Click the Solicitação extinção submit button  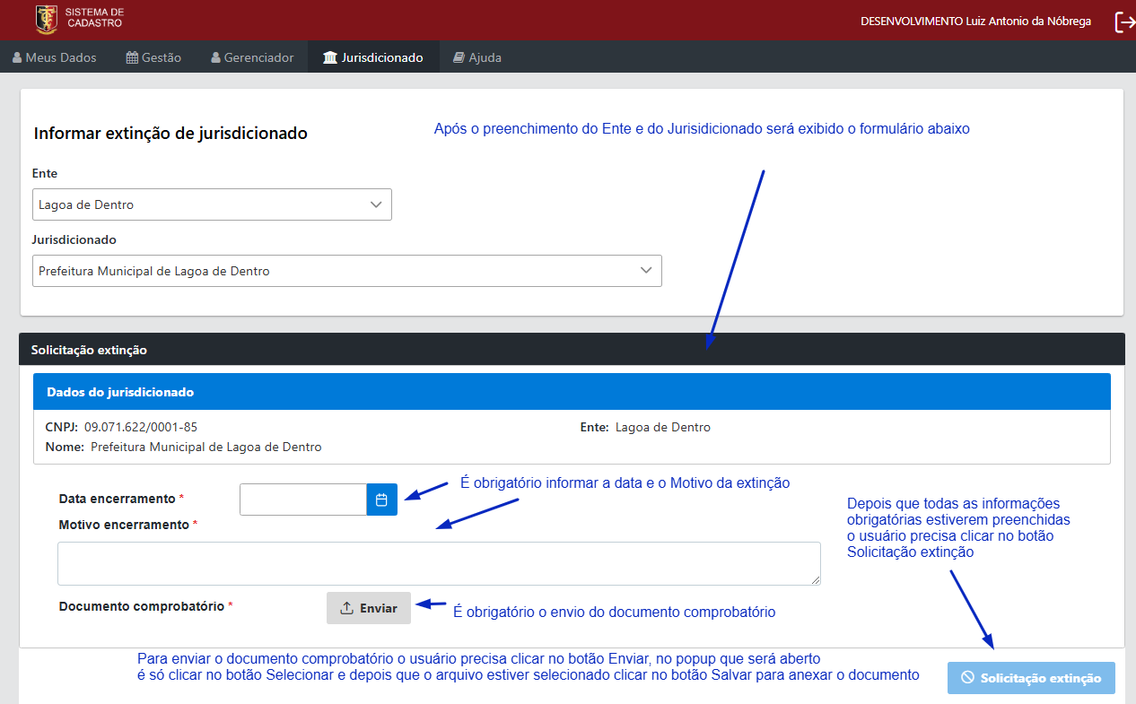tap(1031, 678)
